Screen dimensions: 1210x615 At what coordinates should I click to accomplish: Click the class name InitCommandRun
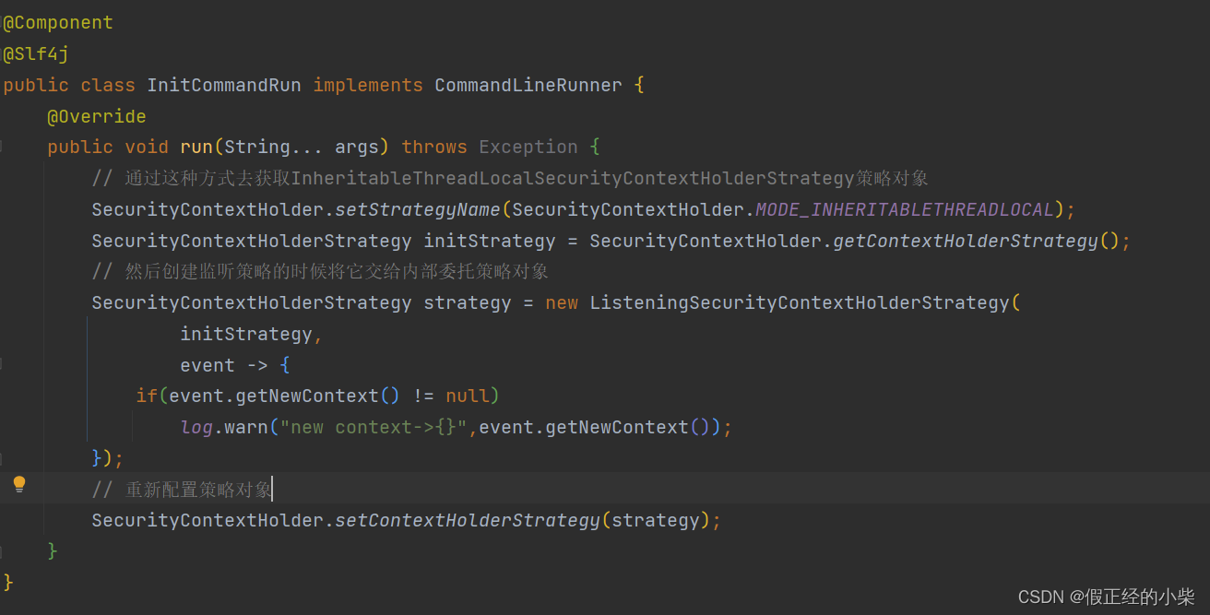[x=224, y=84]
